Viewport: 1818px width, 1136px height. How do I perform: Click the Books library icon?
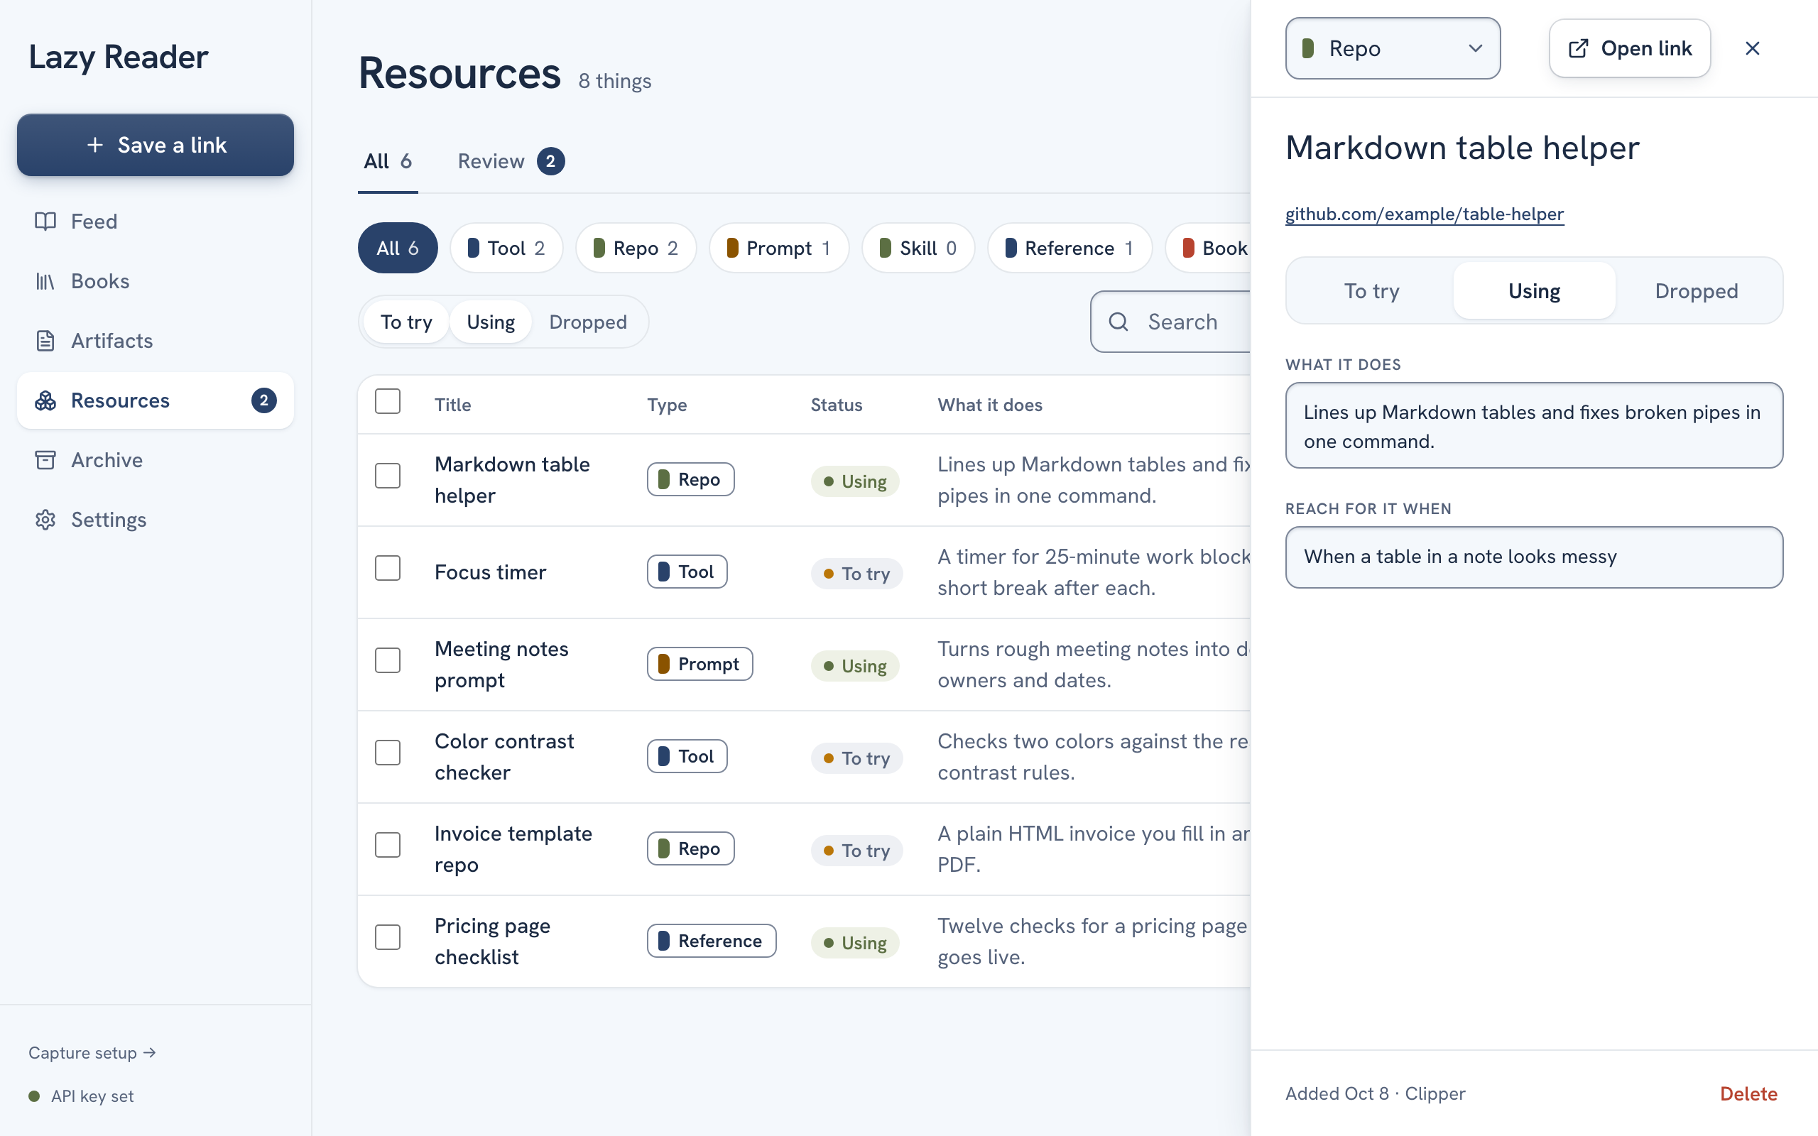tap(45, 281)
